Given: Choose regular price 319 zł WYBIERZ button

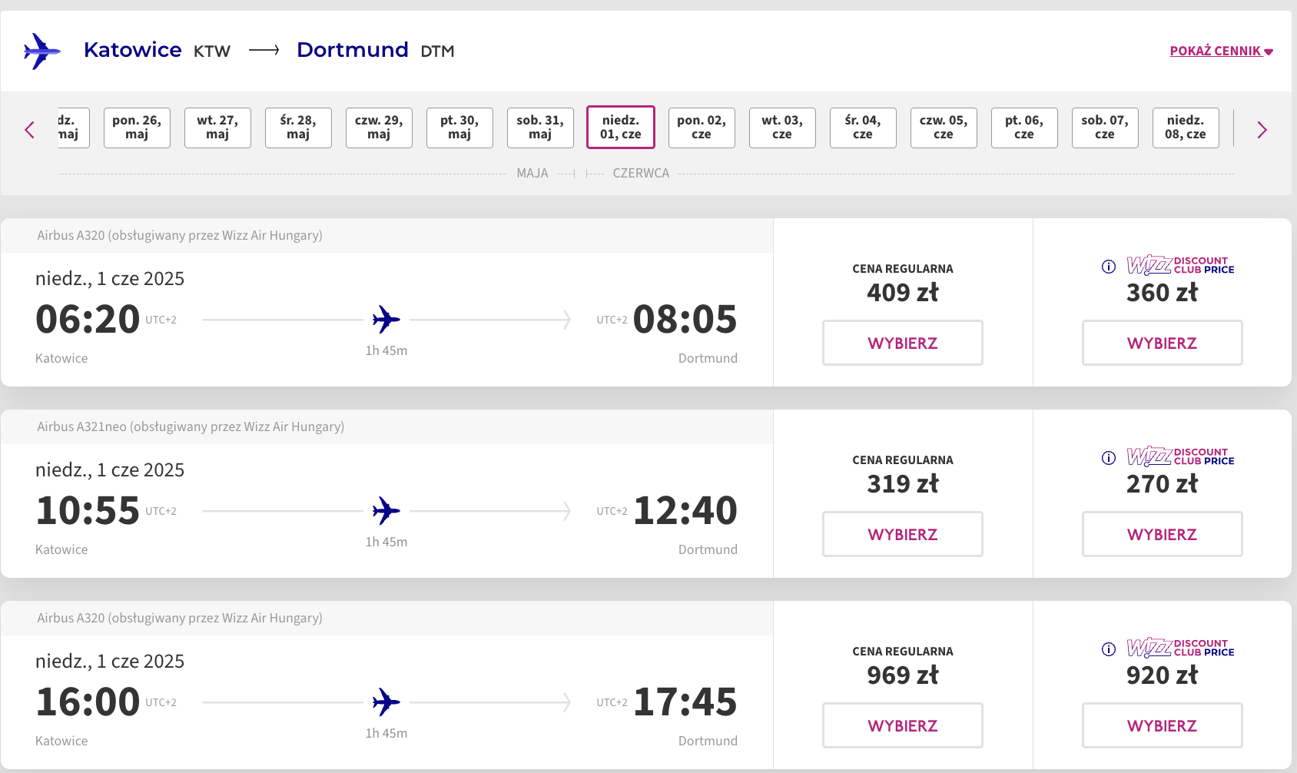Looking at the screenshot, I should point(903,534).
